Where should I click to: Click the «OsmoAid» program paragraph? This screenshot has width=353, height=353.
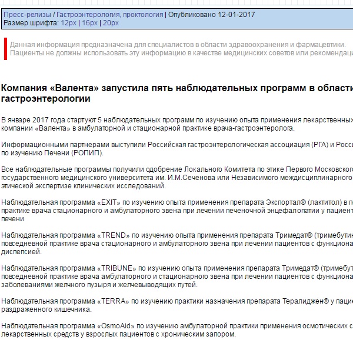[x=177, y=330]
